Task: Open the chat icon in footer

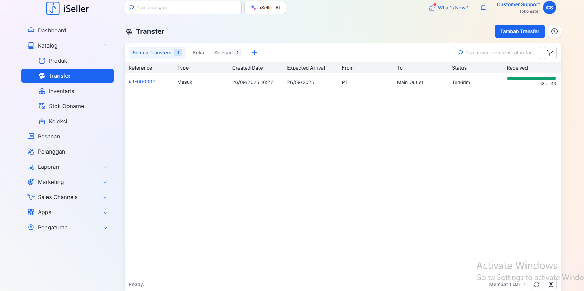Action: [551, 284]
